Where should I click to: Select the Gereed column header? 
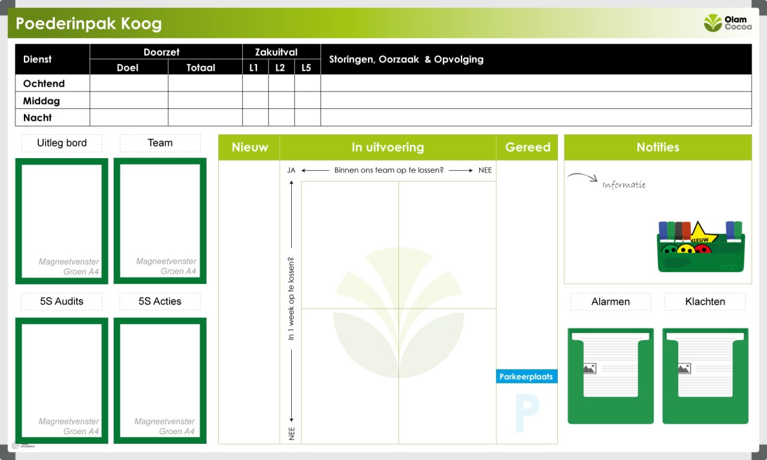pyautogui.click(x=527, y=147)
